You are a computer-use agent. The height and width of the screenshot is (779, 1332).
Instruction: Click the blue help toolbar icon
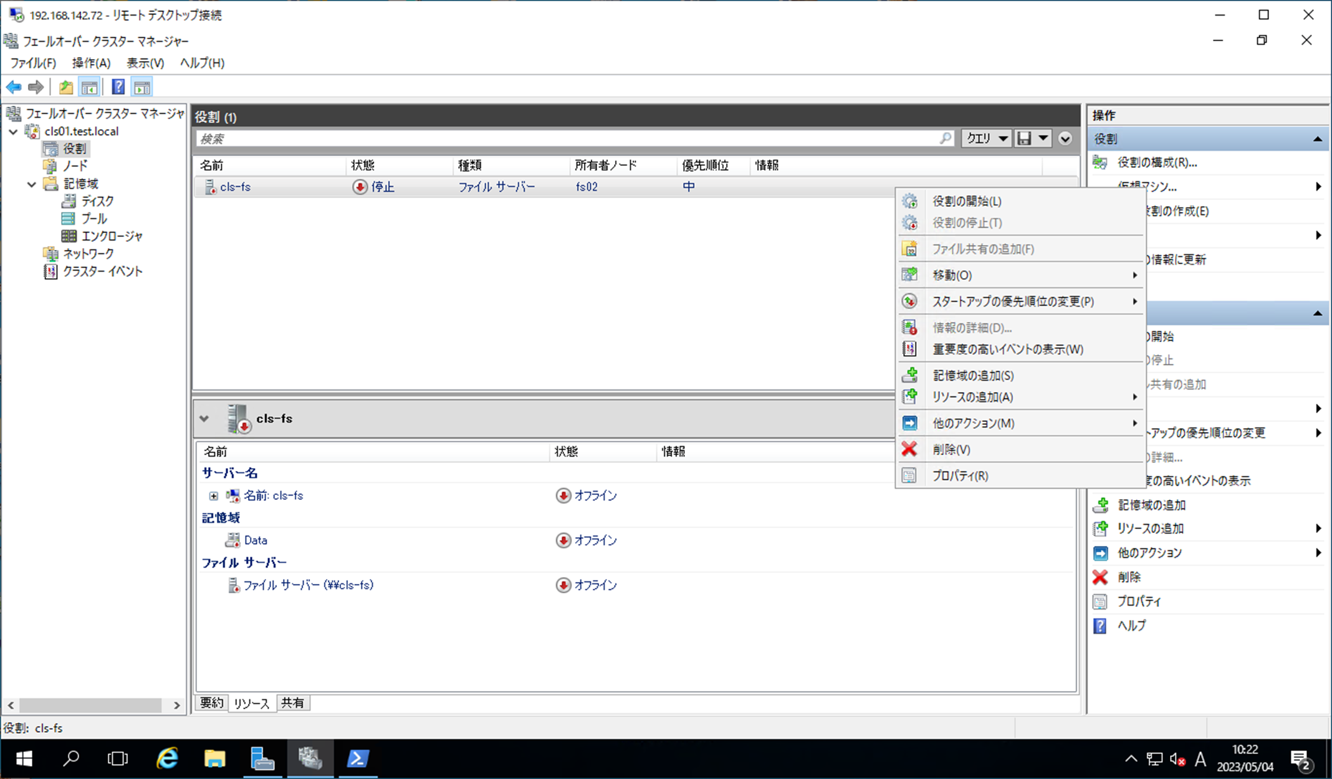coord(118,87)
